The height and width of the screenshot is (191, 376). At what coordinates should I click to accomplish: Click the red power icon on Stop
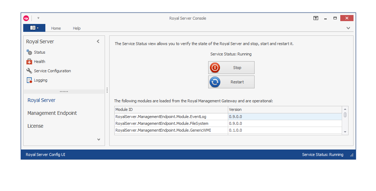tap(215, 68)
